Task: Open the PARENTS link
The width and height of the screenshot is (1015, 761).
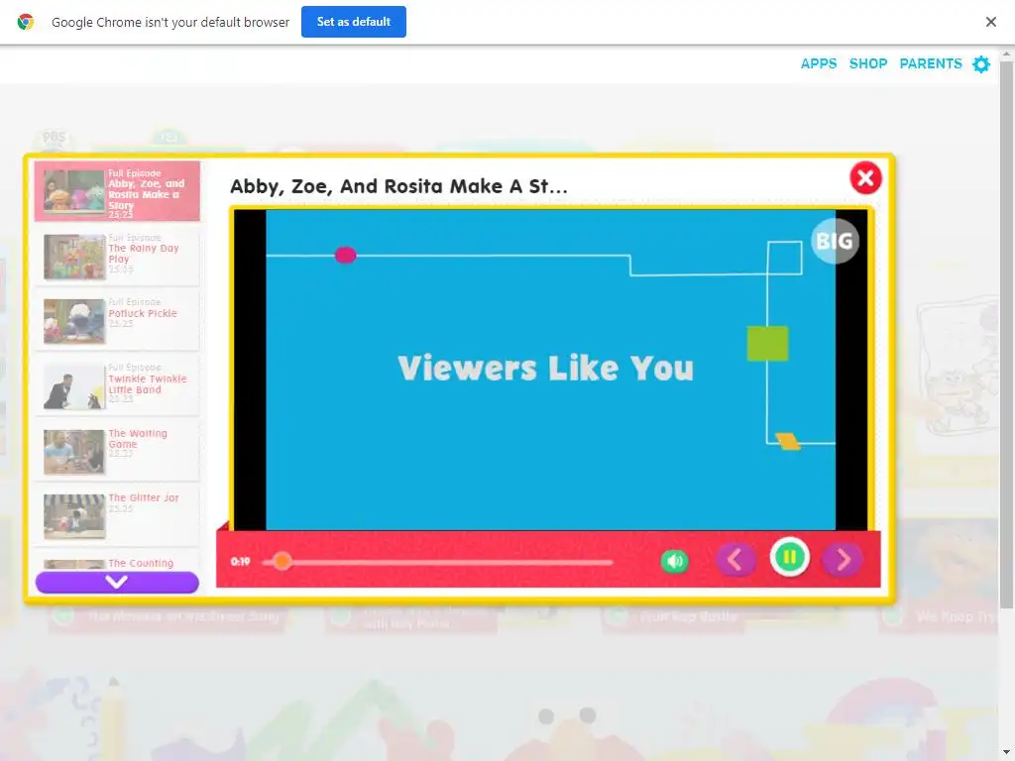Action: 930,63
